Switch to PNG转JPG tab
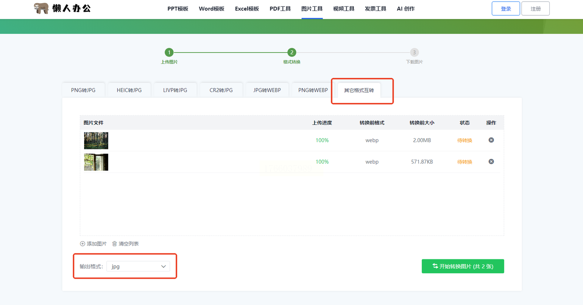The image size is (583, 305). pos(83,90)
